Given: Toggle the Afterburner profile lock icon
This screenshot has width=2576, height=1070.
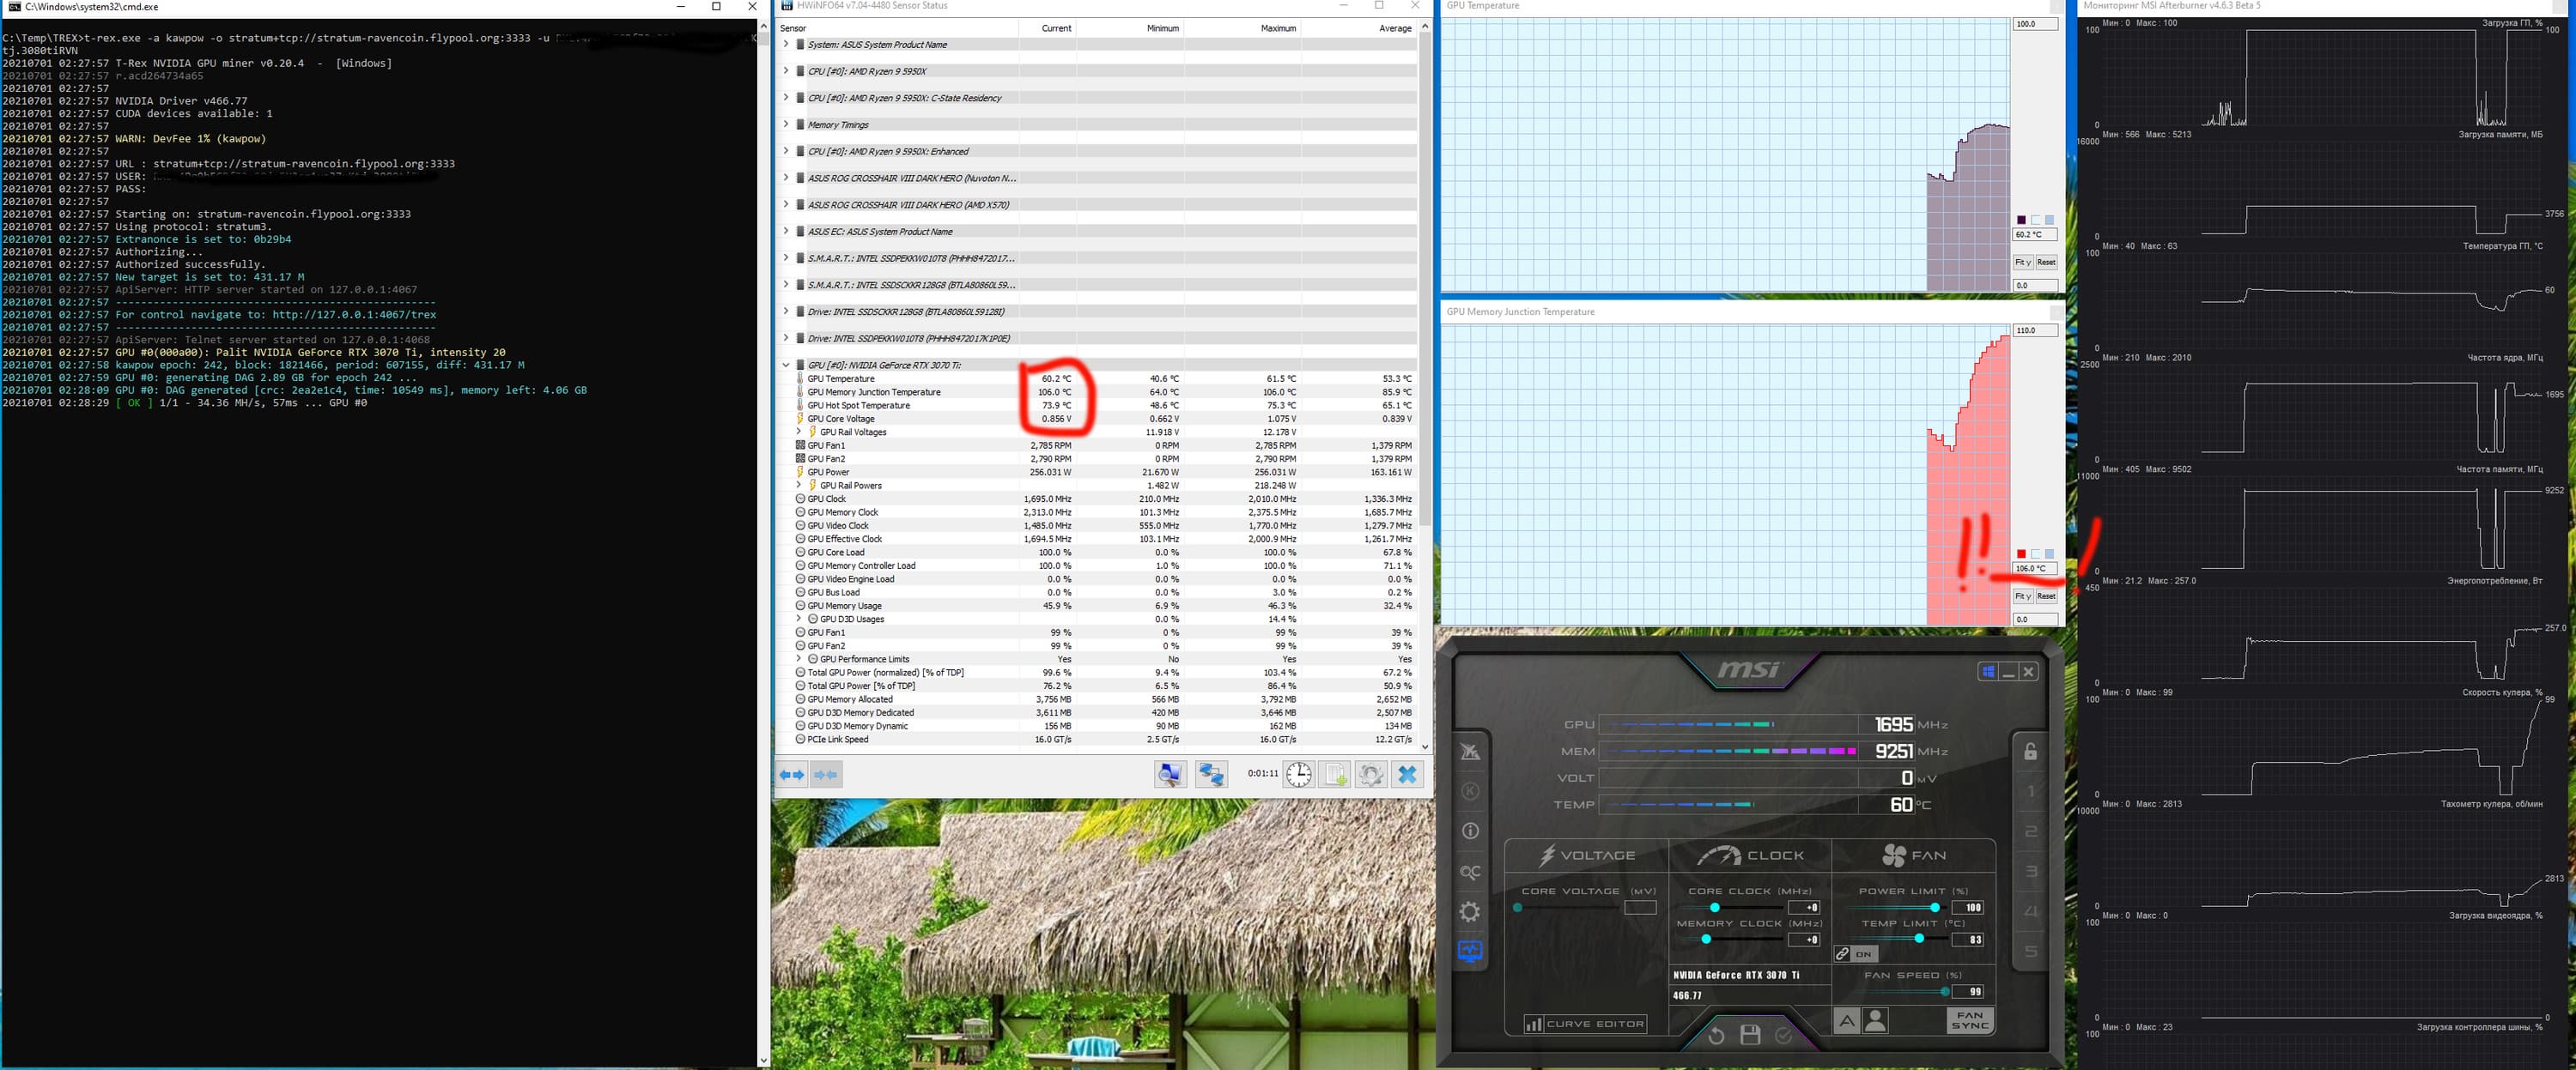Looking at the screenshot, I should 2030,752.
